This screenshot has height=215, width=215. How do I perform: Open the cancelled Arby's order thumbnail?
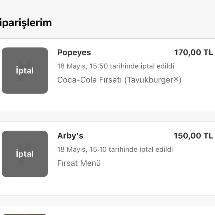pos(25,154)
